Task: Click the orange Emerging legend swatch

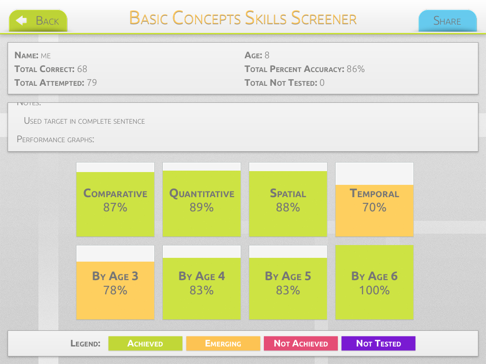Action: click(223, 343)
